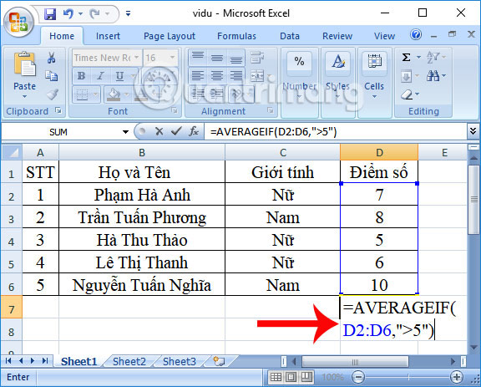Switch to Page Break Preview view
481x387 pixels.
pyautogui.click(x=306, y=377)
